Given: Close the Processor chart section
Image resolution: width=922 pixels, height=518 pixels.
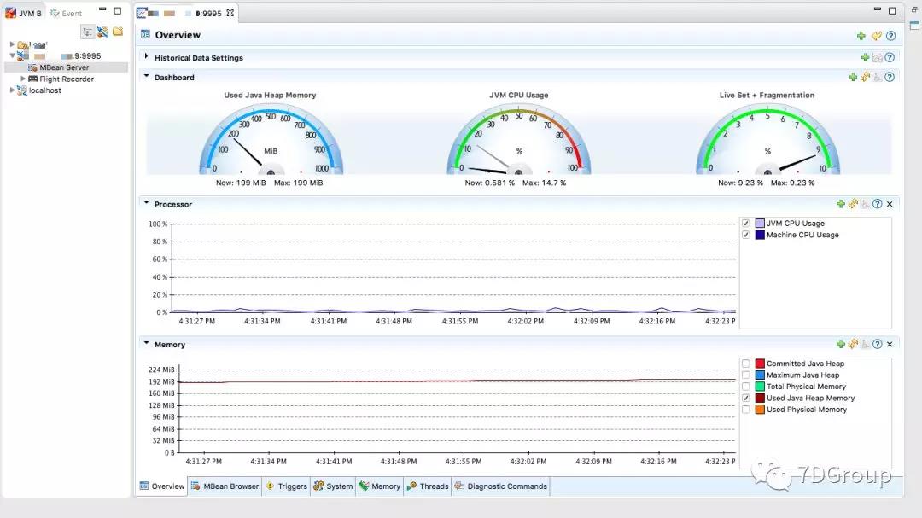Looking at the screenshot, I should (890, 204).
